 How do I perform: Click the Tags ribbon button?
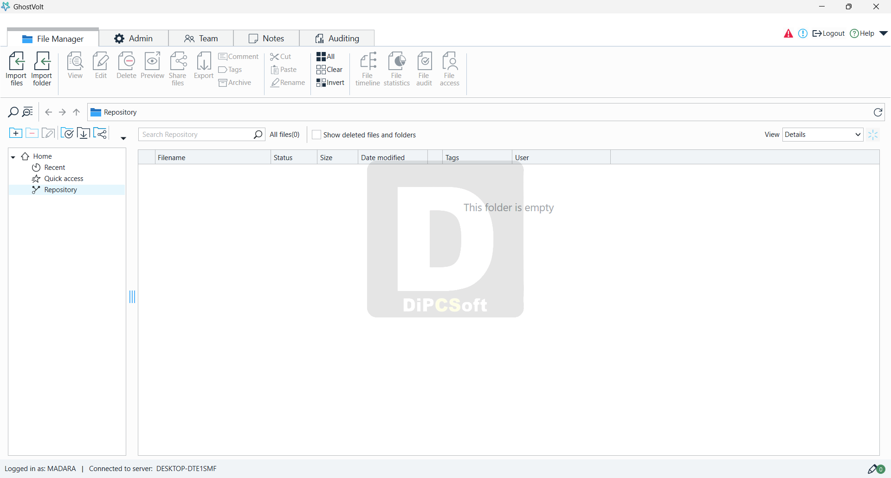pos(230,70)
